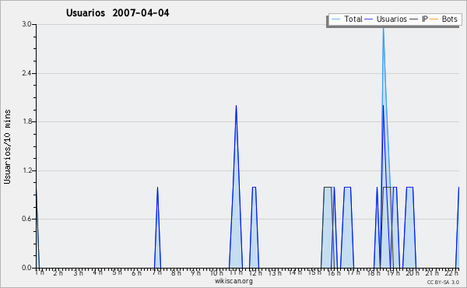Click the y-axis value 1.2

pos(26,170)
